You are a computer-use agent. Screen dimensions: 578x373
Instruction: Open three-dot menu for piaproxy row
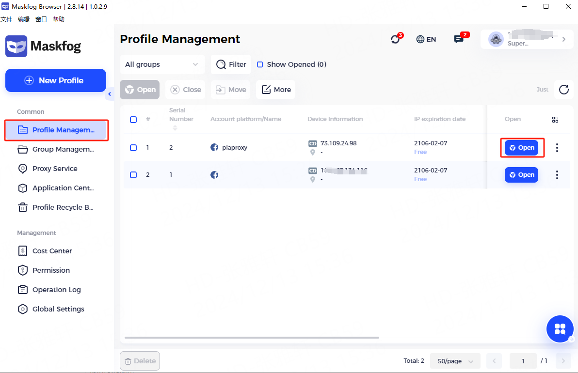pyautogui.click(x=557, y=148)
